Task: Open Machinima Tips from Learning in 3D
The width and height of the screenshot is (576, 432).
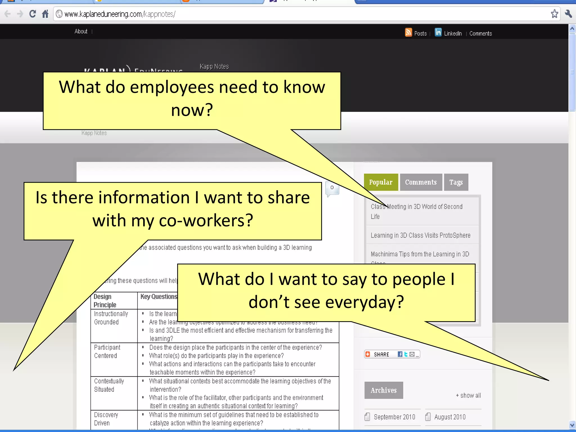Action: (420, 254)
